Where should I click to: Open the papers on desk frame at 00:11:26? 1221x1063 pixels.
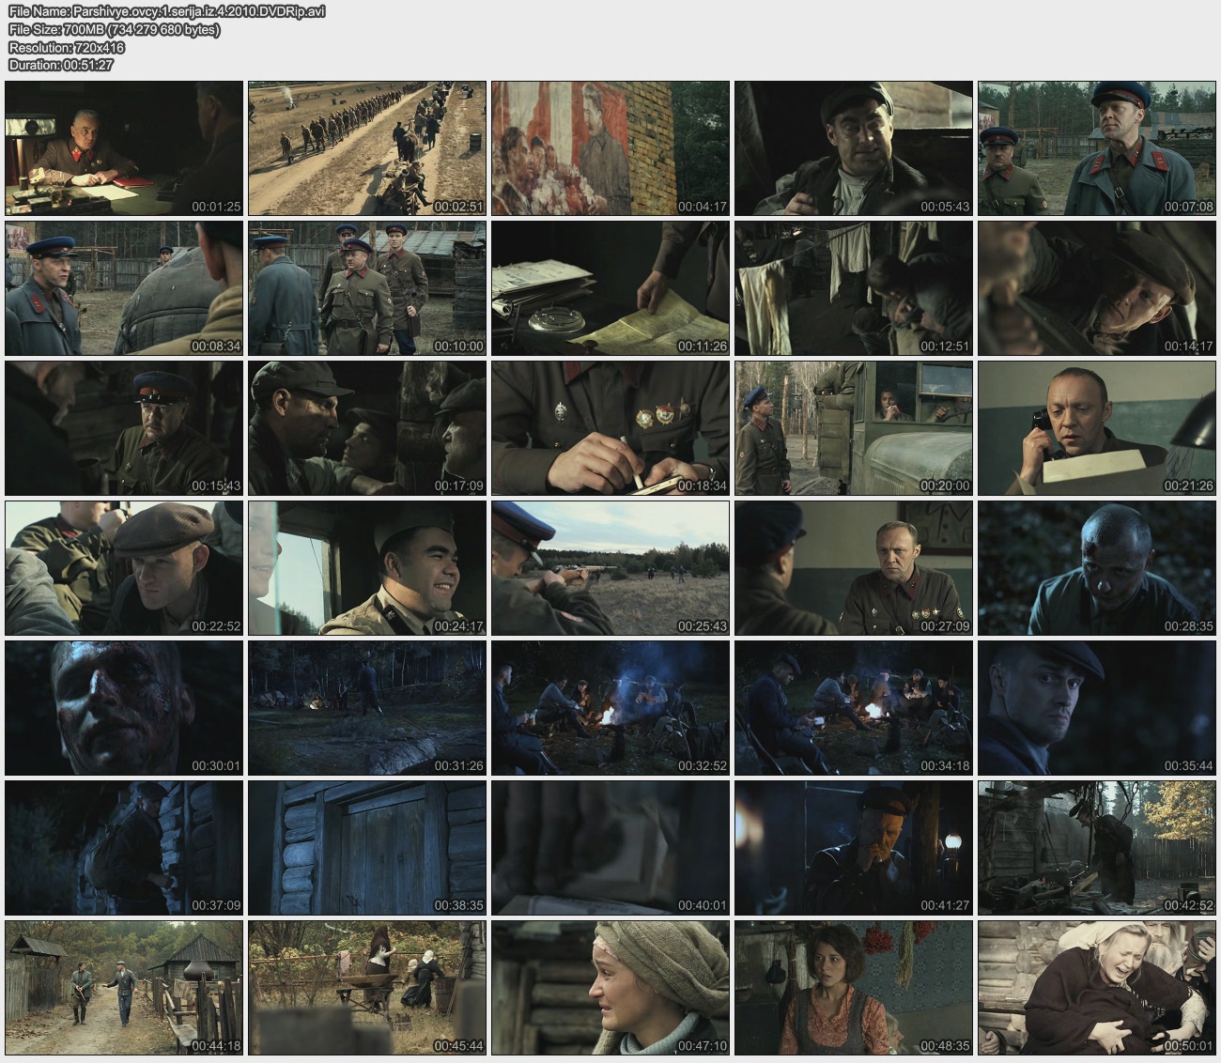point(610,288)
